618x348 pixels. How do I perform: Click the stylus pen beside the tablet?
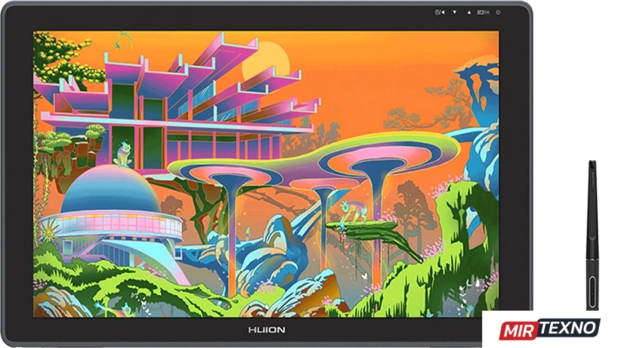click(592, 235)
